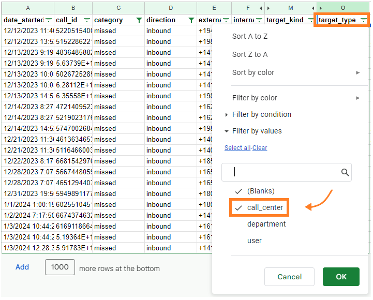The image size is (373, 300).
Task: Open active filter icon in direction header
Action: coord(191,20)
